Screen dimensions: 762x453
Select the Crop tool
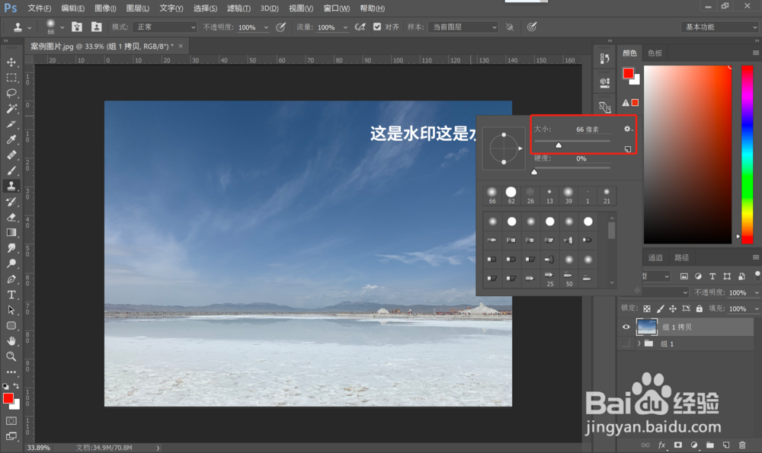(11, 124)
